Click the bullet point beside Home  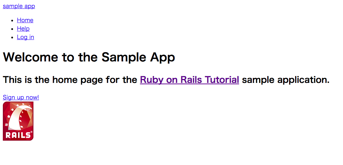[13, 20]
